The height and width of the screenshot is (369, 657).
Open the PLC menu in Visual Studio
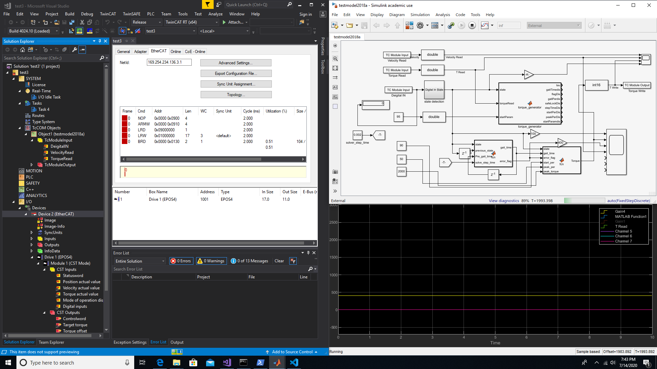point(151,14)
